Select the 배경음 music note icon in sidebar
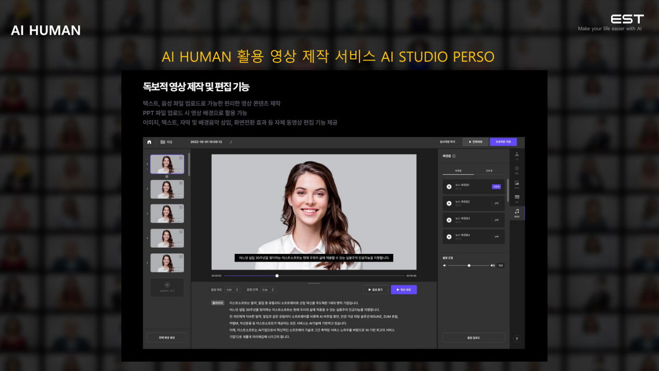Image resolution: width=659 pixels, height=371 pixels. click(517, 211)
